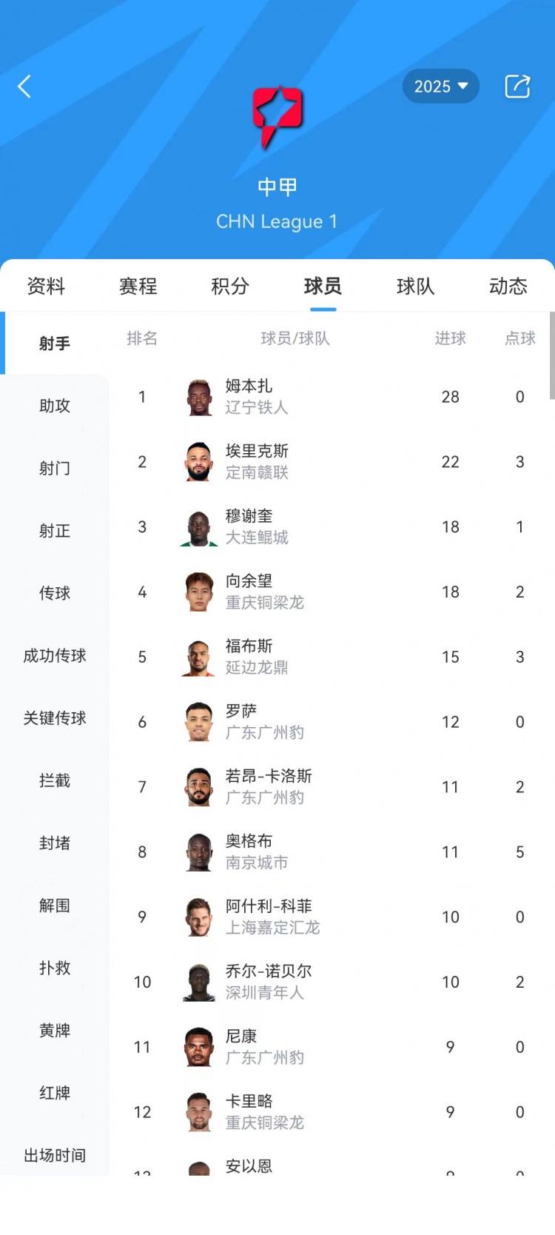Image resolution: width=555 pixels, height=1235 pixels.
Task: Select 黄牌 in the stats sidebar
Action: pos(55,1031)
